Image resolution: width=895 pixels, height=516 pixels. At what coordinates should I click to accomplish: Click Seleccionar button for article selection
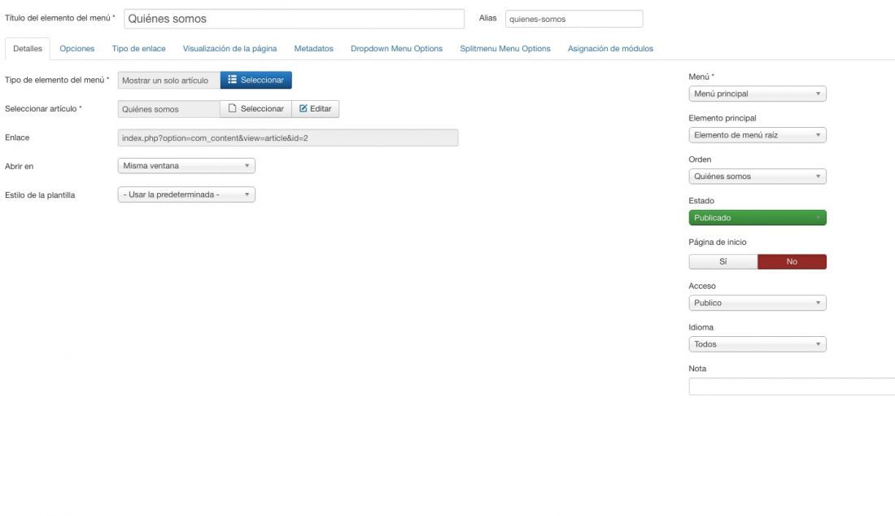click(255, 108)
